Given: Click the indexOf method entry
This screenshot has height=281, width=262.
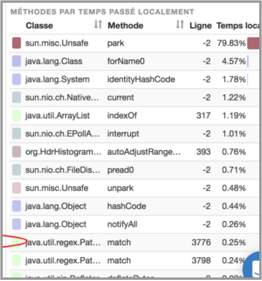Looking at the screenshot, I should (x=118, y=116).
